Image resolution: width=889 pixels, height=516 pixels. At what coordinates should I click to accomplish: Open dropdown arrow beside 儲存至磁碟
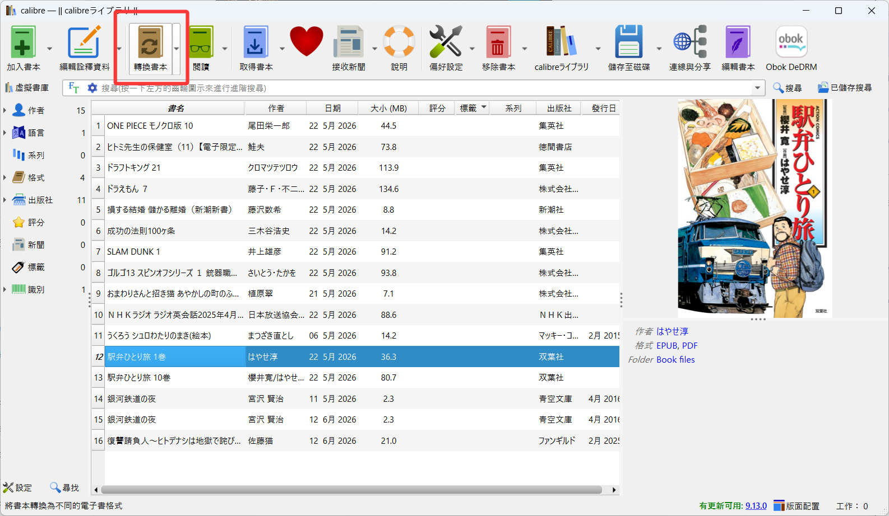tap(659, 49)
